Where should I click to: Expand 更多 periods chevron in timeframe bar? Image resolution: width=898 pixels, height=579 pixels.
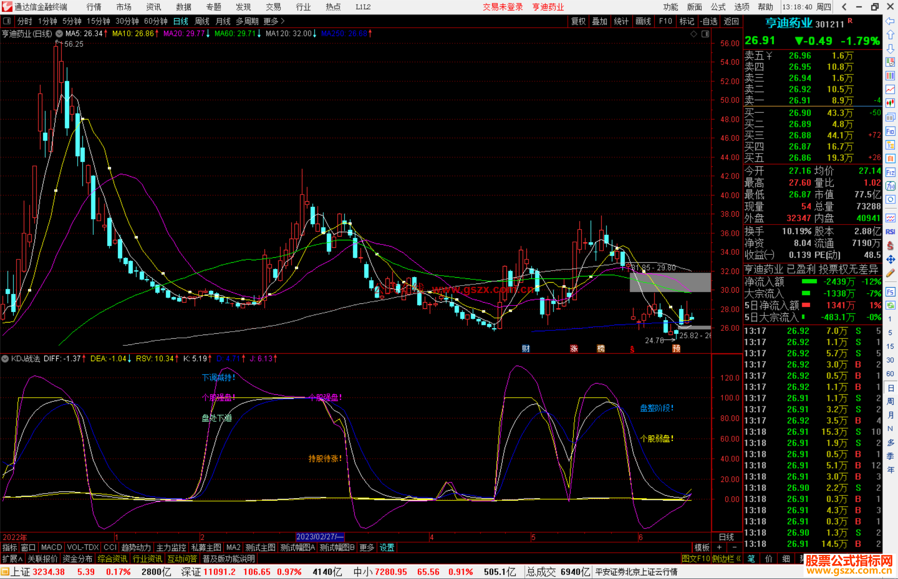coord(283,21)
